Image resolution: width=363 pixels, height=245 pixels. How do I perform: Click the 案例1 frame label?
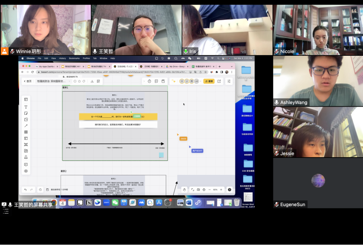[65, 87]
